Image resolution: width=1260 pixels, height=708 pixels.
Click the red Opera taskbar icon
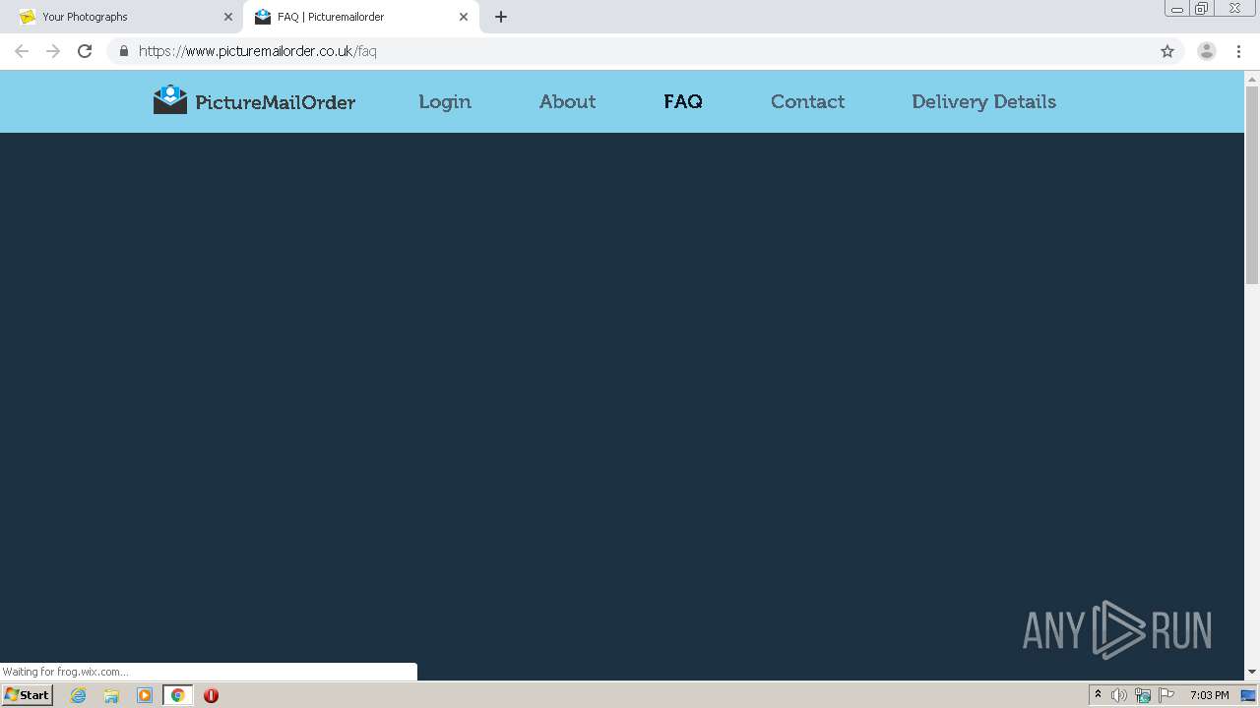pyautogui.click(x=211, y=695)
